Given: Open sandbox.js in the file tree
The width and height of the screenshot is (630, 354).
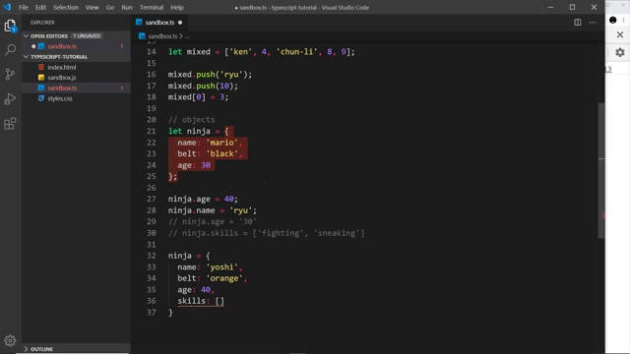Looking at the screenshot, I should 61,78.
